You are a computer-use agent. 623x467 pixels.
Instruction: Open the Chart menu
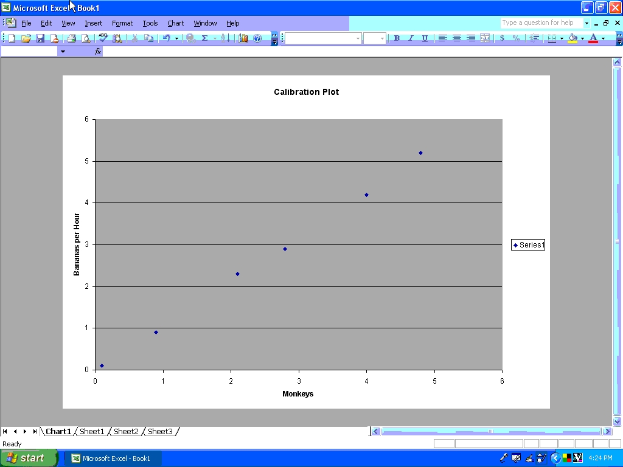click(175, 23)
